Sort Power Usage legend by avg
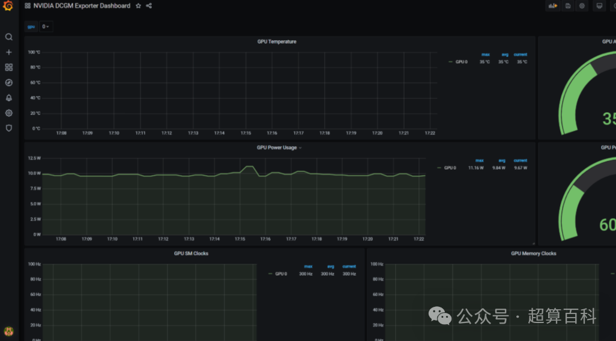The image size is (616, 341). [x=502, y=160]
